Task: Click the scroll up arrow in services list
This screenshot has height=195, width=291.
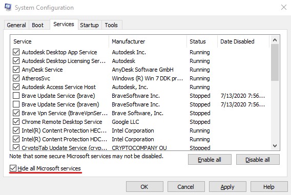Action: pos(275,40)
